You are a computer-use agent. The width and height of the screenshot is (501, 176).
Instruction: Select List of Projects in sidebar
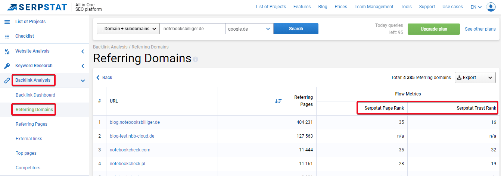pyautogui.click(x=30, y=22)
